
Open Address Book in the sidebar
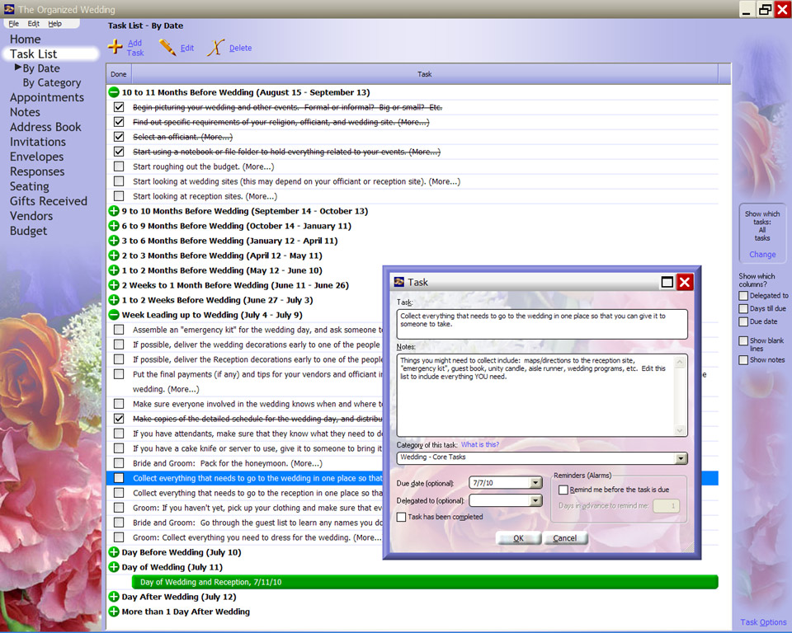coord(45,127)
